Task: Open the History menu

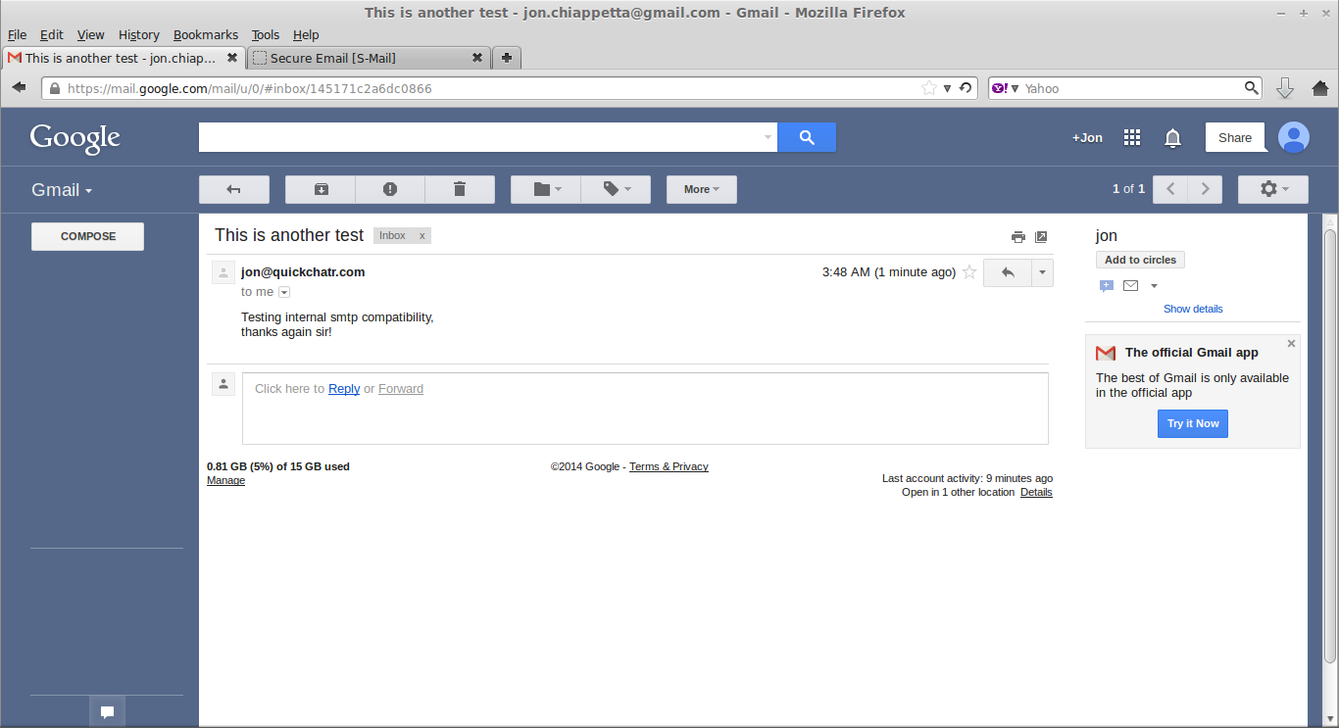Action: click(x=139, y=35)
